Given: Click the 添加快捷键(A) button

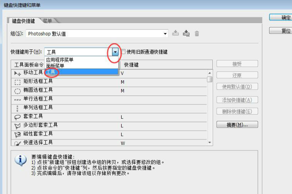Looking at the screenshot, I should tap(237, 100).
